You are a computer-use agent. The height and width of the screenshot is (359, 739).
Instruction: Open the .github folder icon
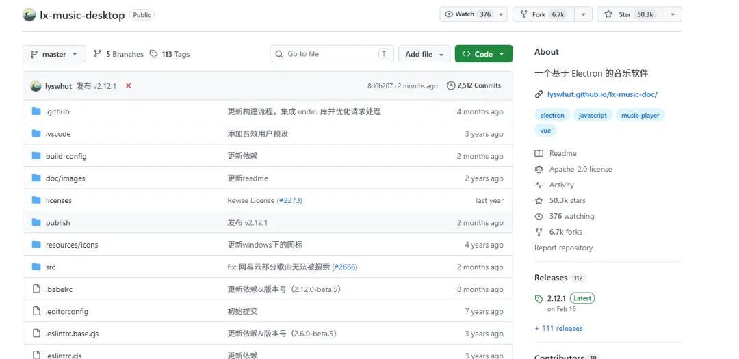click(x=36, y=111)
